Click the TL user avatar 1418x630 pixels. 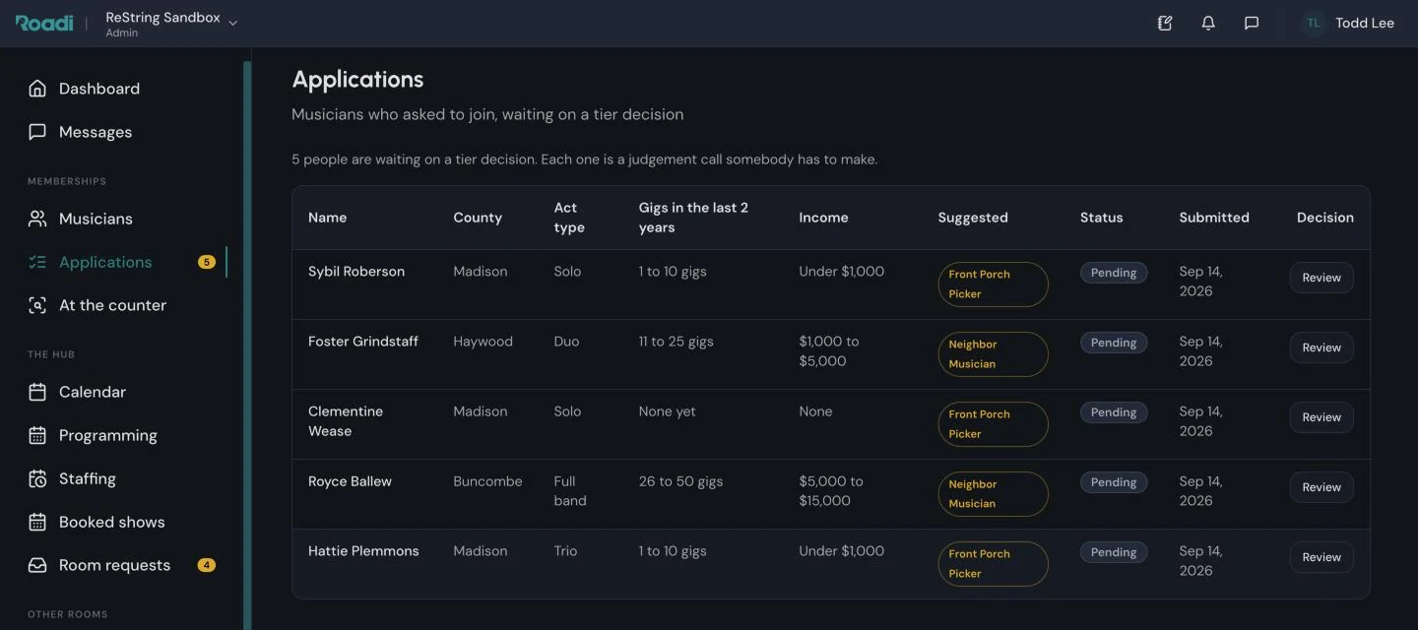tap(1313, 23)
